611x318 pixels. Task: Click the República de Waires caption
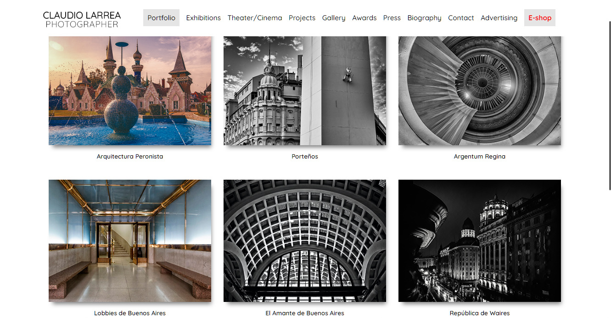tap(480, 313)
